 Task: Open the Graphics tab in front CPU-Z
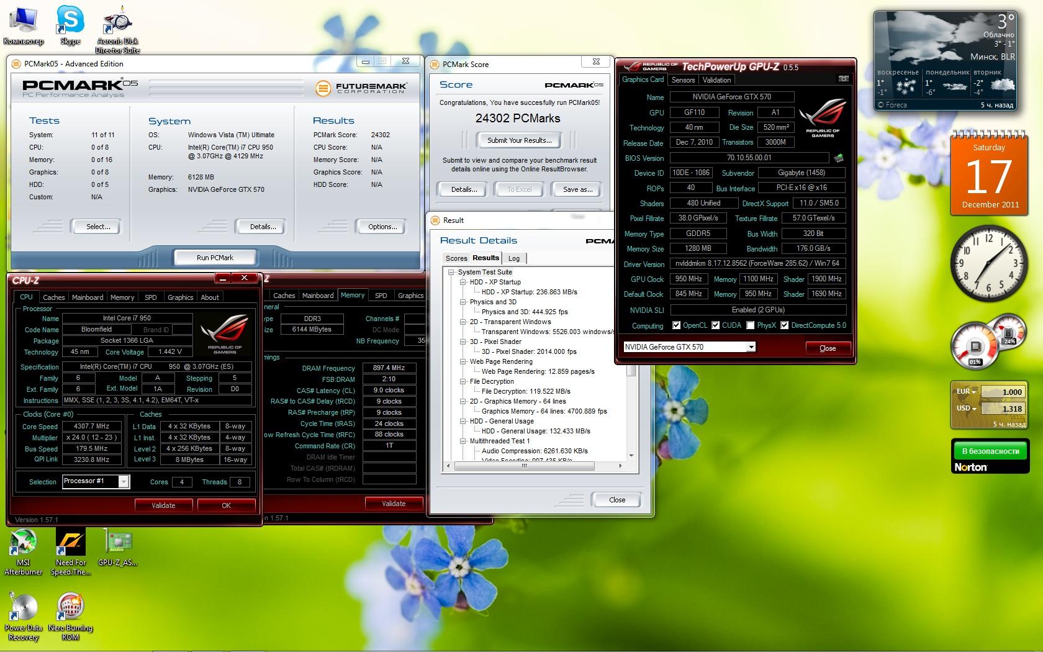(180, 297)
